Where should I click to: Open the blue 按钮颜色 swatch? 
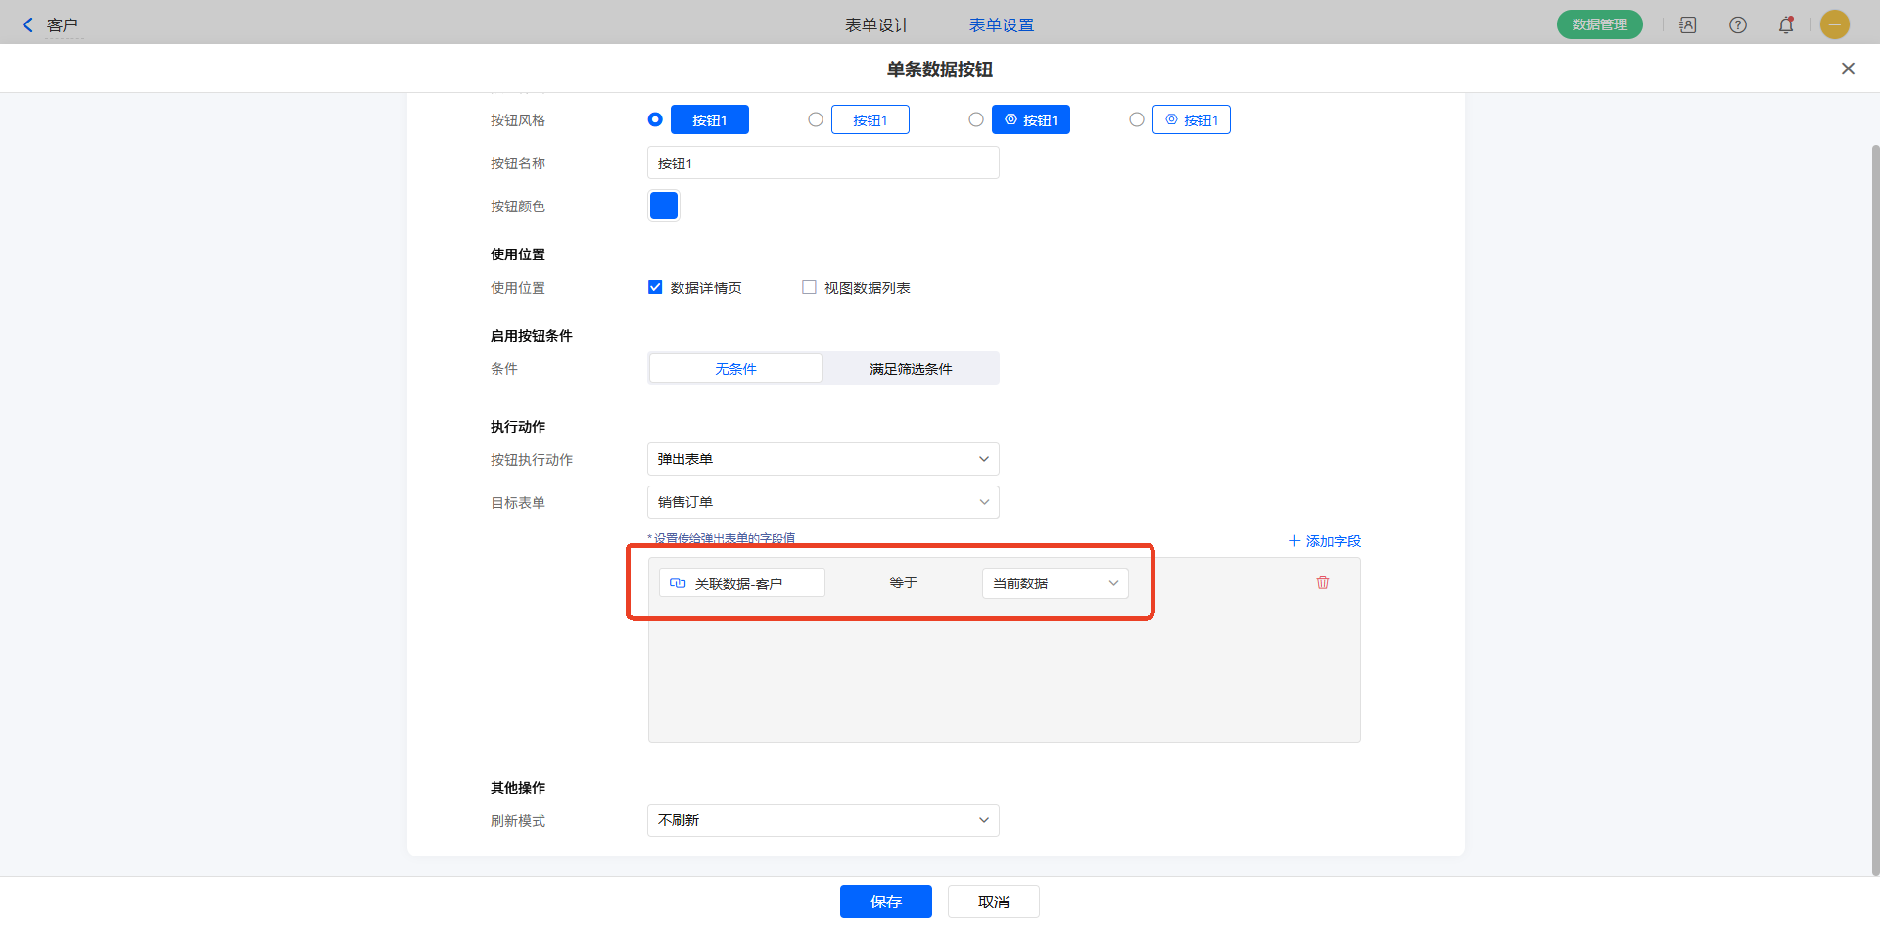(664, 206)
